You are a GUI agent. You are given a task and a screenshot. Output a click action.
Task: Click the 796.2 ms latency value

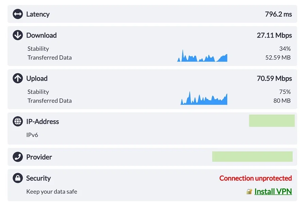tap(278, 14)
